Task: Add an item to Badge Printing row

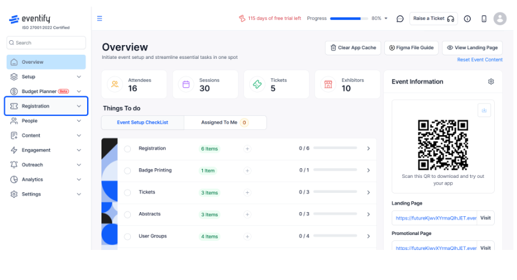Action: coord(247,171)
